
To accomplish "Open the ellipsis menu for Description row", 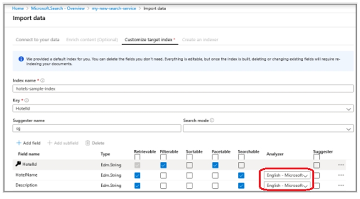I will 341,186.
